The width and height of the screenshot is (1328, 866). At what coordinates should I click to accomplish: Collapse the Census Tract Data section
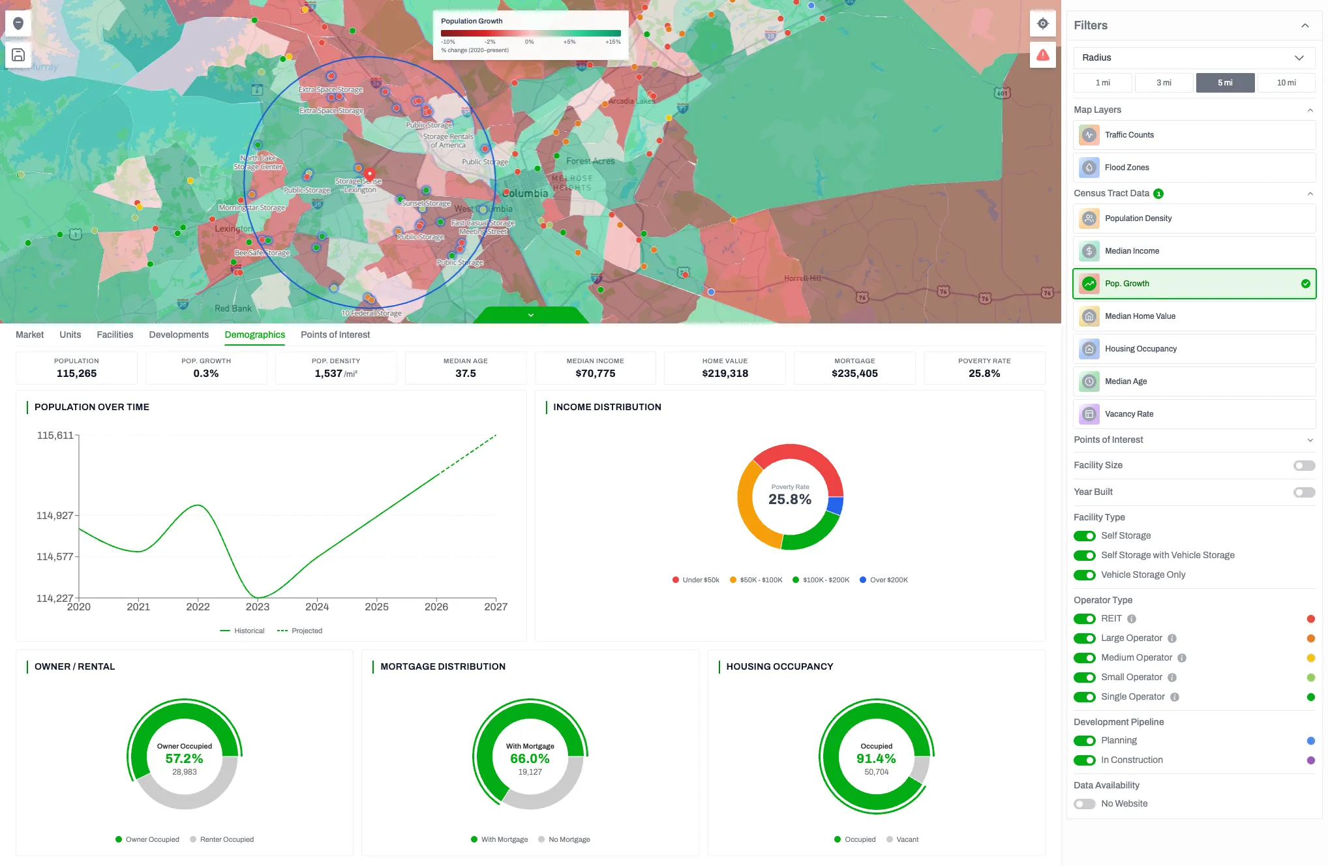point(1310,194)
